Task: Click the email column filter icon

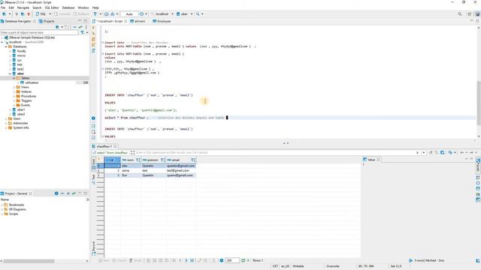Action: pyautogui.click(x=193, y=160)
